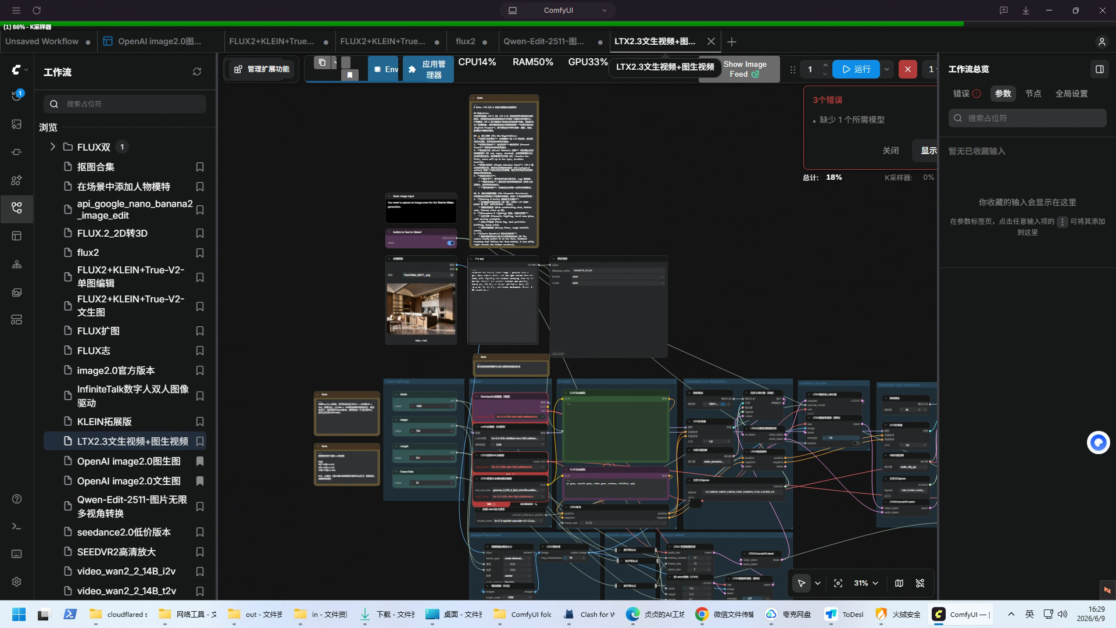Viewport: 1116px width, 628px height.
Task: Open the feedback chat icon in title bar
Action: click(x=1004, y=10)
